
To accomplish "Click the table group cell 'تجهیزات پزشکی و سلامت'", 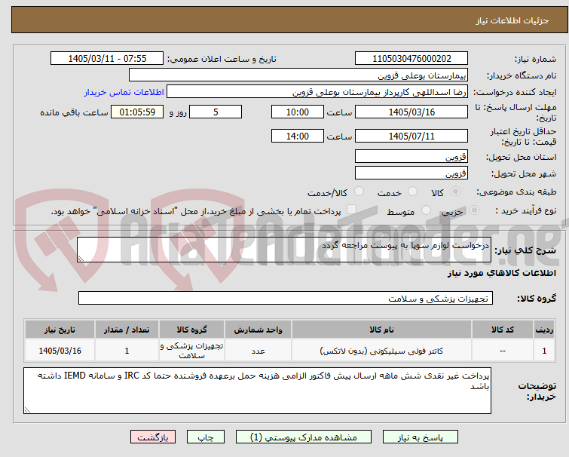I will tap(191, 351).
